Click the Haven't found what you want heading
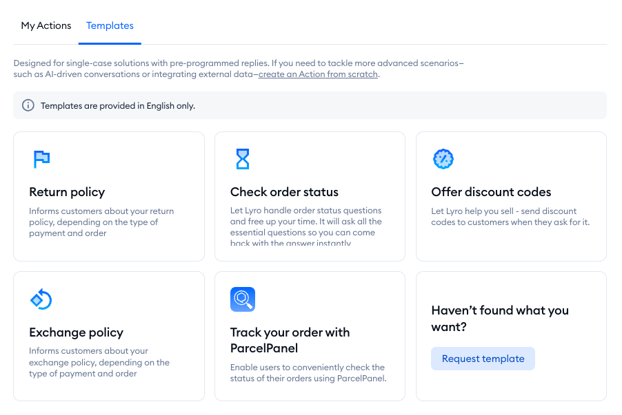This screenshot has width=622, height=415. point(500,319)
